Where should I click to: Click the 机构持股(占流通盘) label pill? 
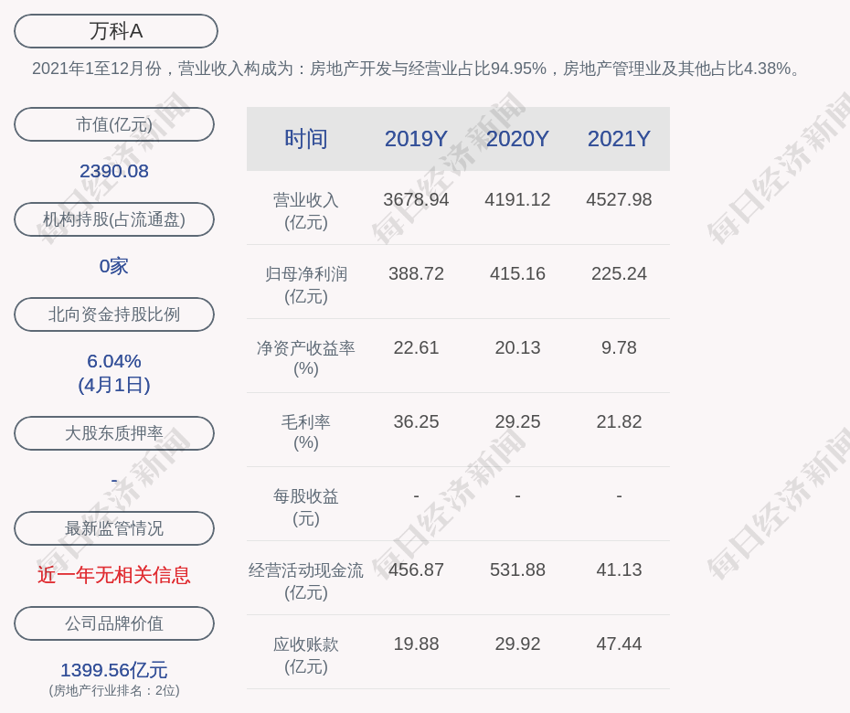[x=114, y=219]
